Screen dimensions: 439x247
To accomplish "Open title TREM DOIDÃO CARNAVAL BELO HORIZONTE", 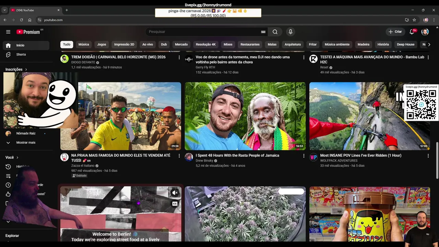I will [x=118, y=57].
